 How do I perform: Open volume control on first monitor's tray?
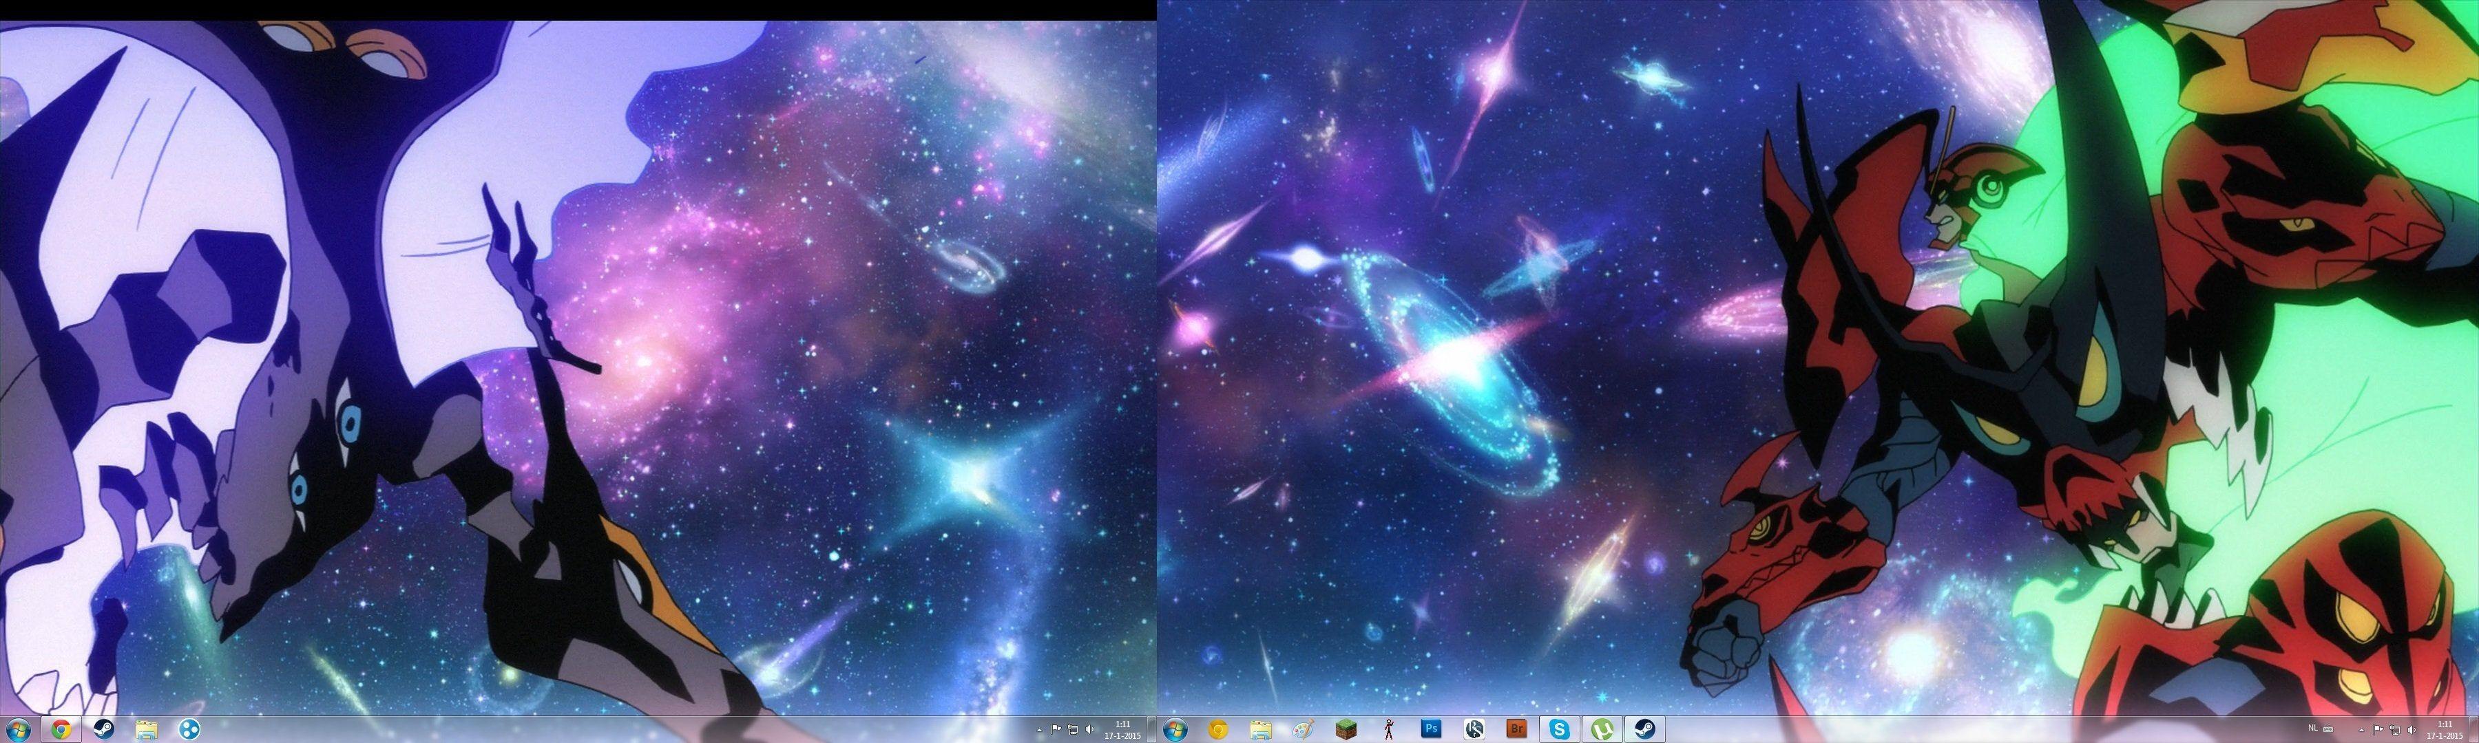tap(1090, 729)
